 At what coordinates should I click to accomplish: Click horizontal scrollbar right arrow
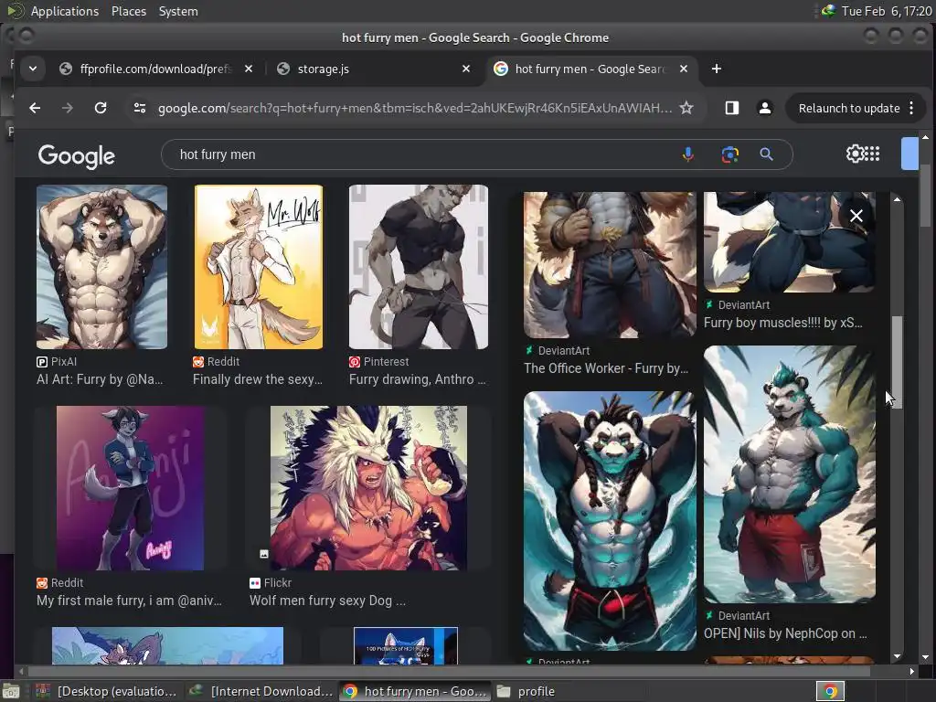[911, 672]
